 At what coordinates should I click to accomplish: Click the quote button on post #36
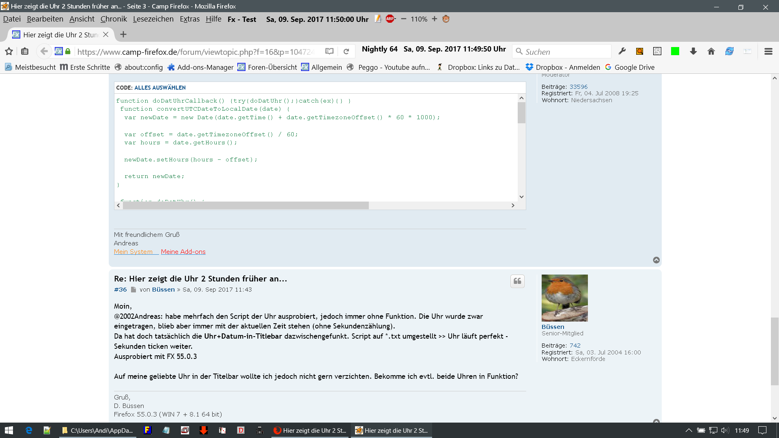pos(517,281)
